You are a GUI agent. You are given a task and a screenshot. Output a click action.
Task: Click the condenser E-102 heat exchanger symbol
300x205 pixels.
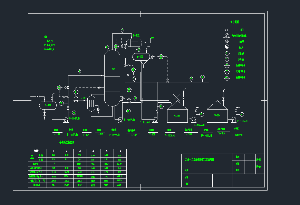coord(135,43)
